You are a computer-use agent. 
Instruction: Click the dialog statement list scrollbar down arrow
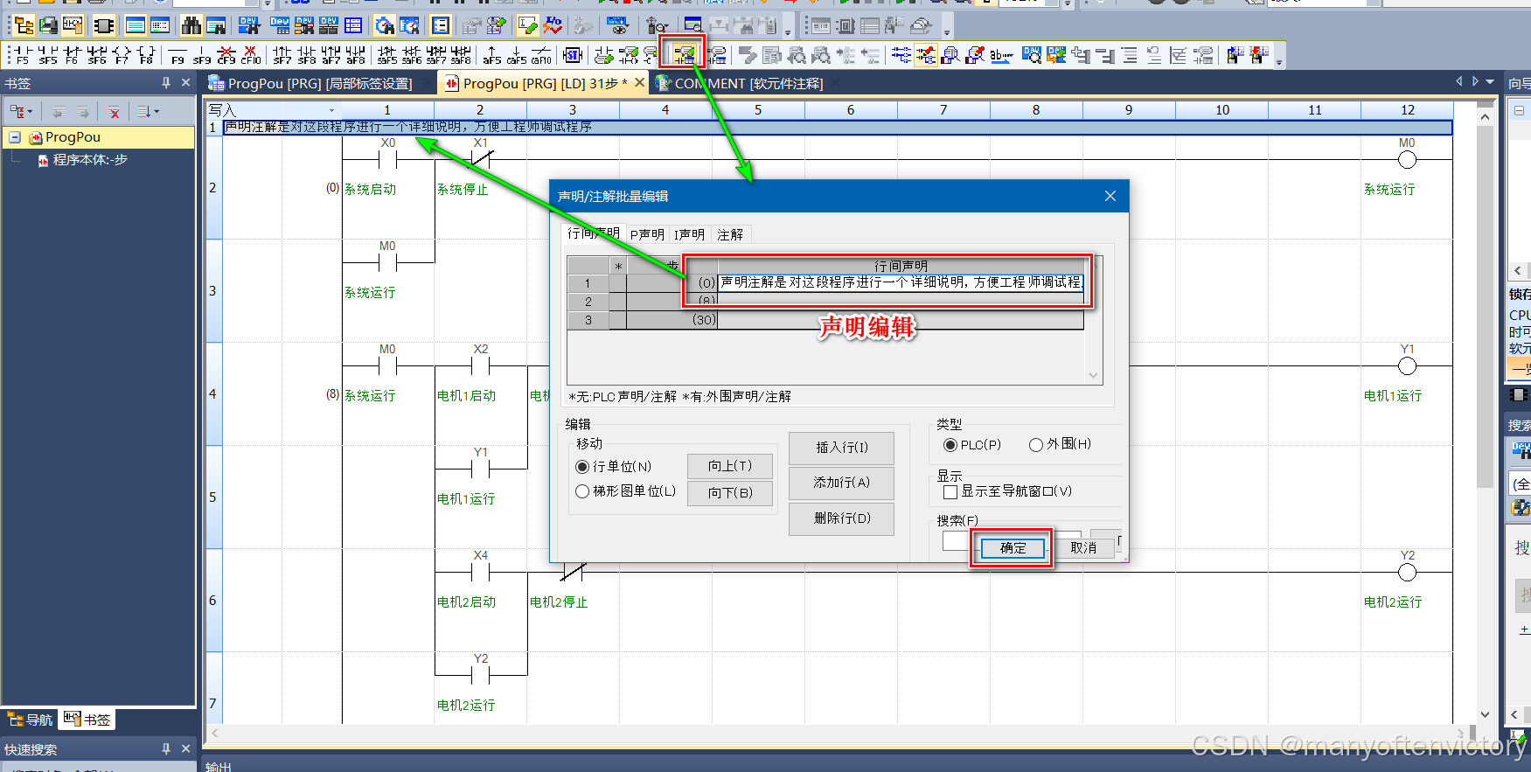point(1093,375)
